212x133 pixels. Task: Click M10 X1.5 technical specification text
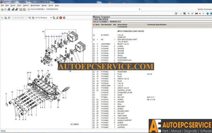pos(151,97)
